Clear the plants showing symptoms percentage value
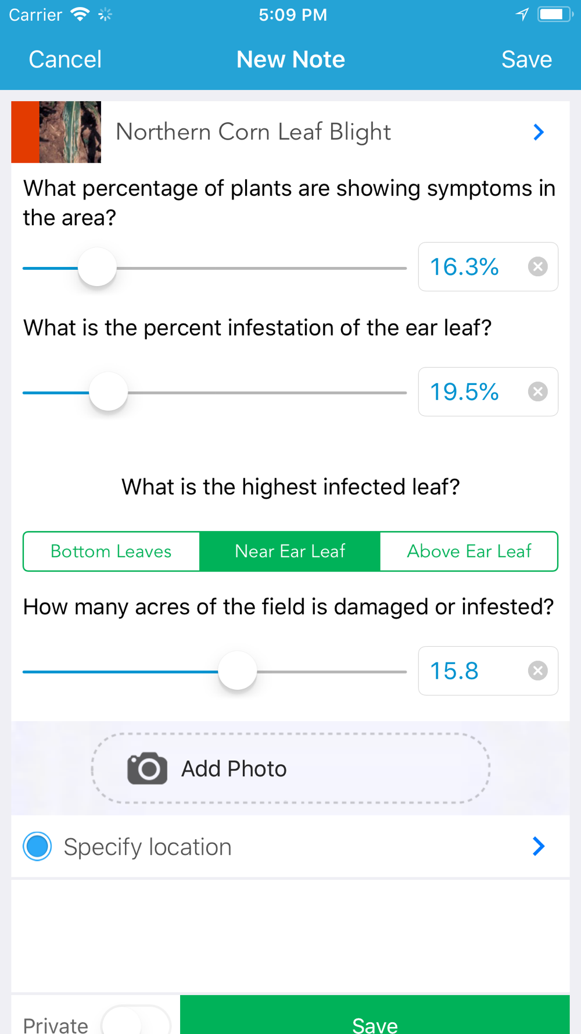Screen dimensions: 581x1034 click(537, 267)
